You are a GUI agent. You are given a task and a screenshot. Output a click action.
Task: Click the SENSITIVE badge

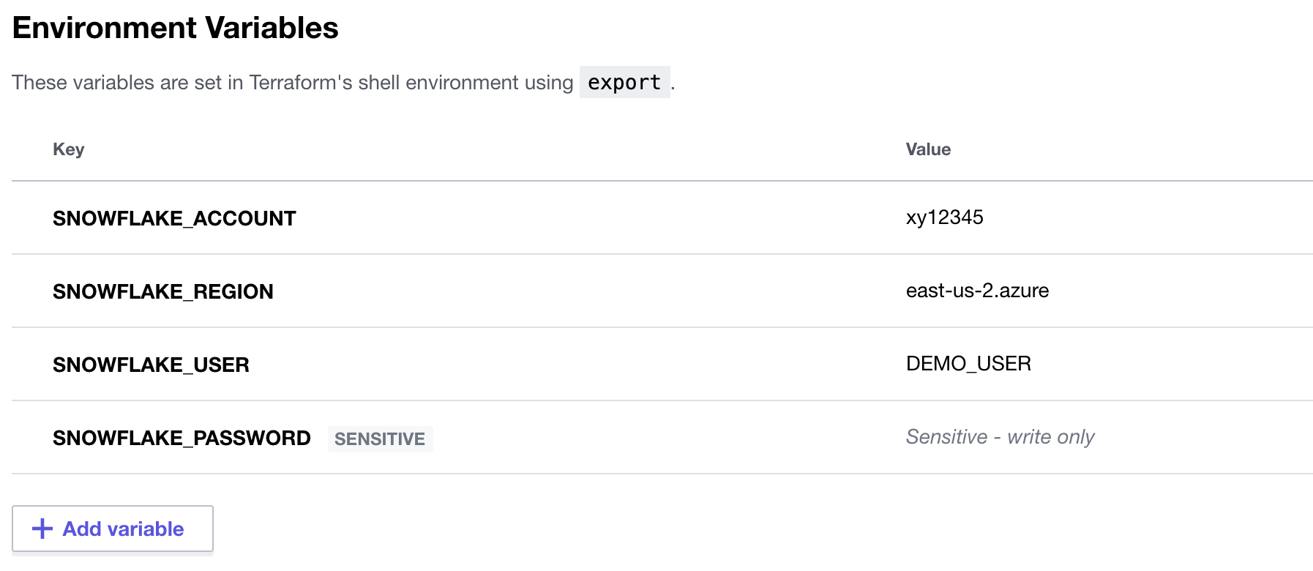click(380, 438)
